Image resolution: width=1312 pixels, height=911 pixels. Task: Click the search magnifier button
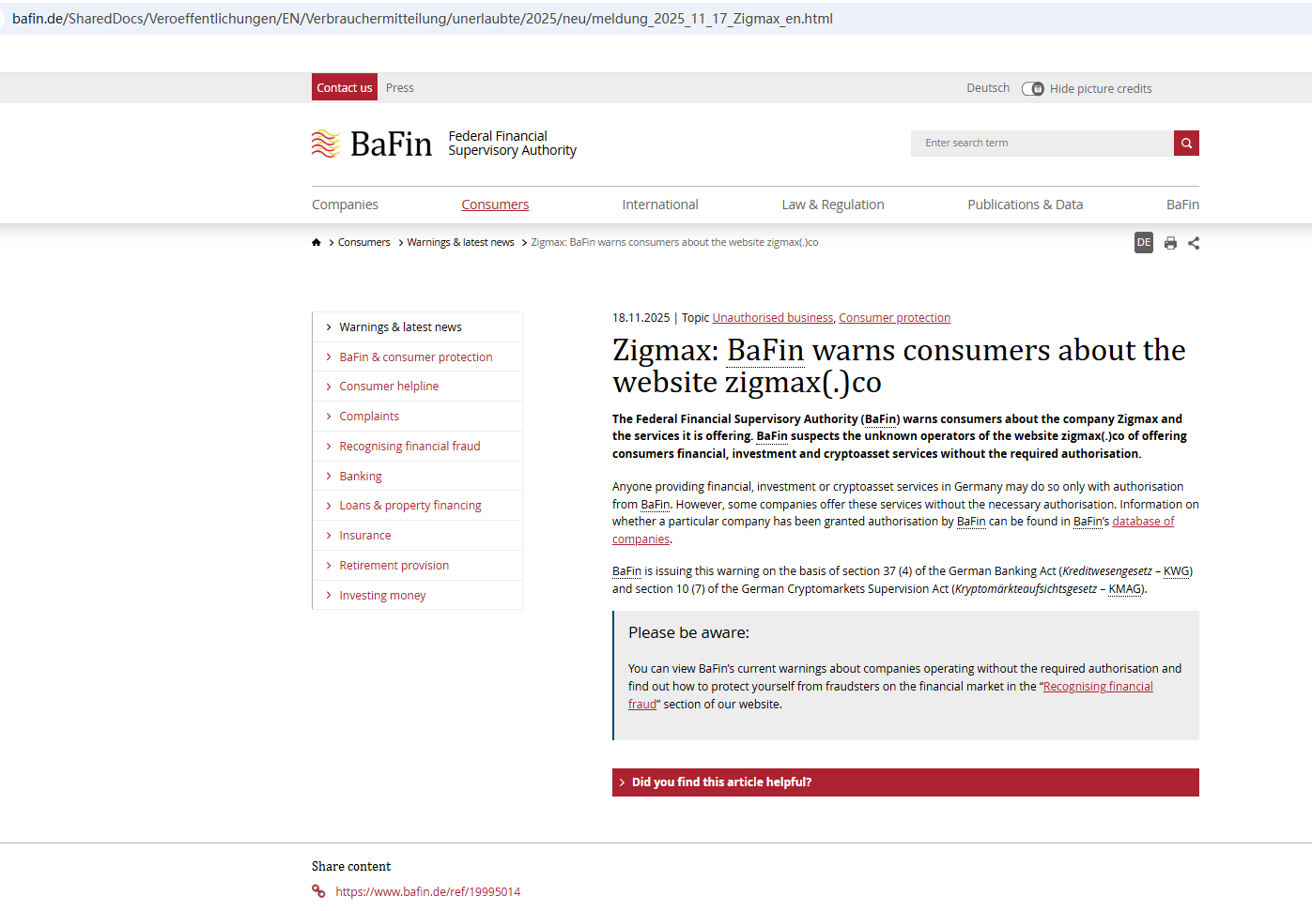[1186, 143]
